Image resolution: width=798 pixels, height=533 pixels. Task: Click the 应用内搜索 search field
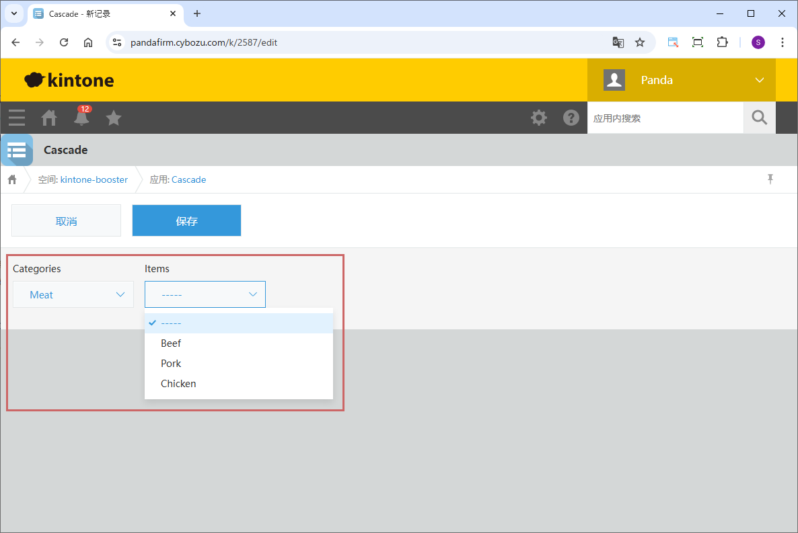[665, 118]
